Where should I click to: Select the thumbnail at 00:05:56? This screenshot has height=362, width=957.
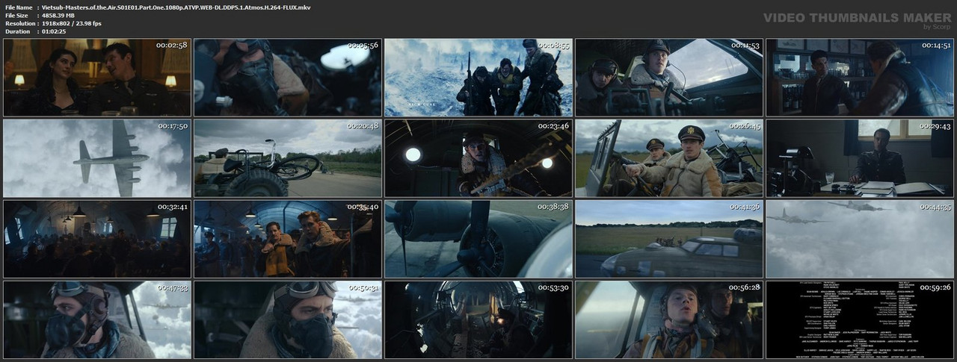click(288, 78)
